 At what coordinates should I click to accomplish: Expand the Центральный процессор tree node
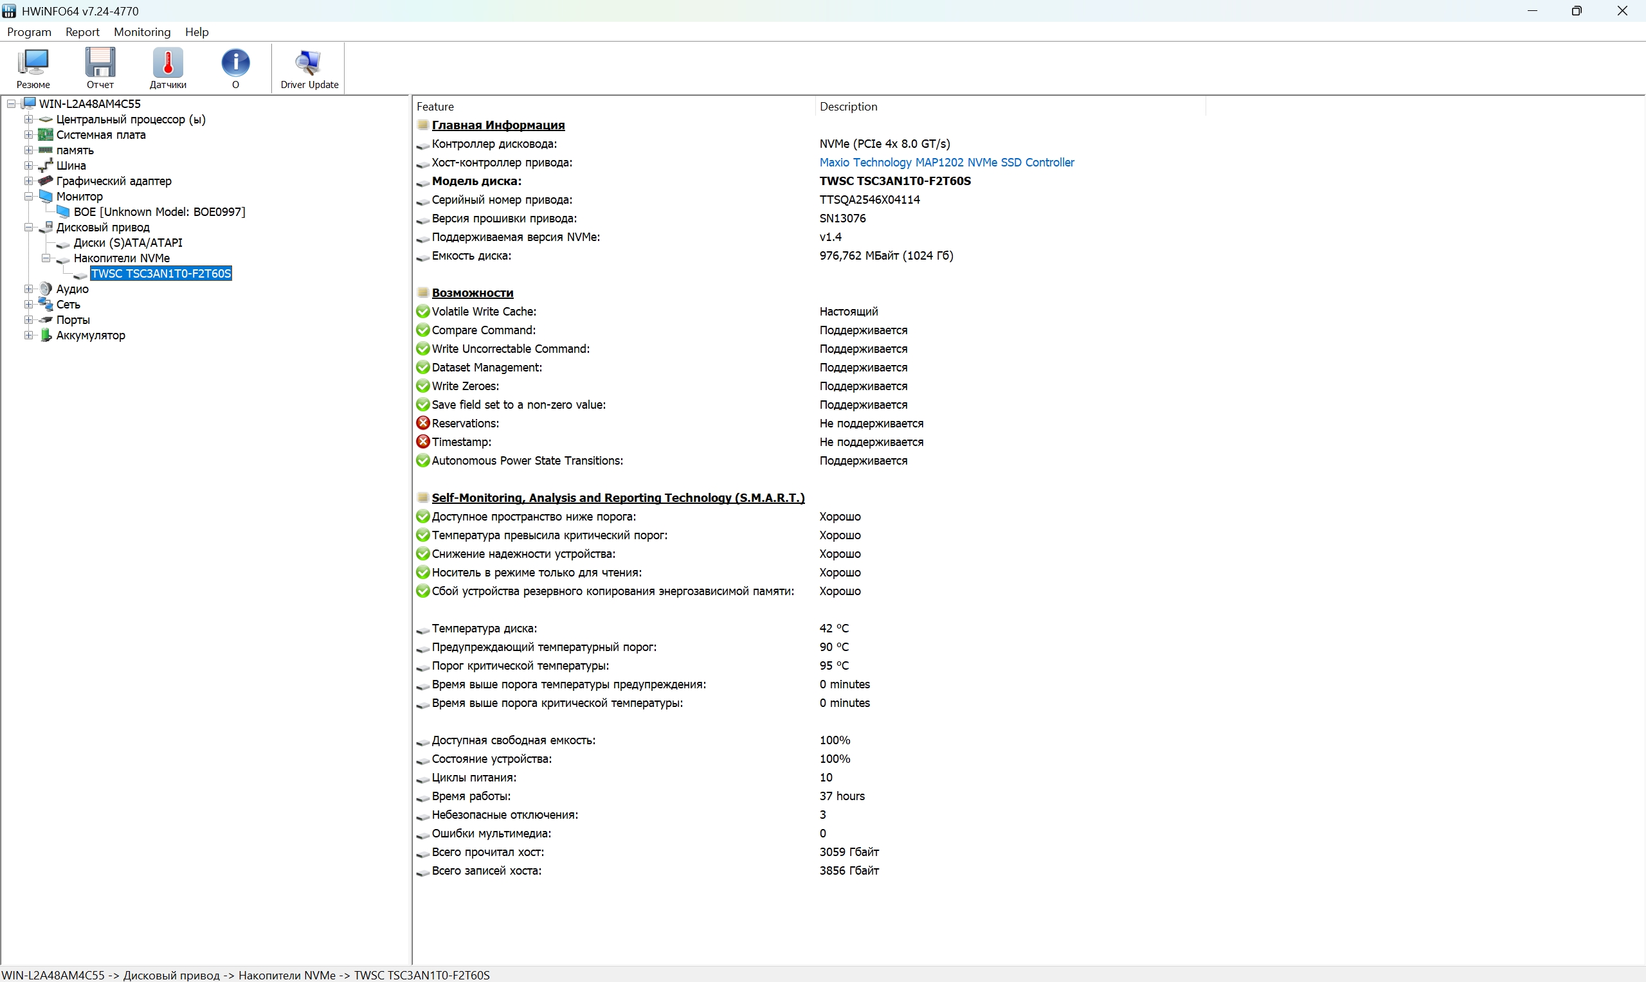[28, 119]
